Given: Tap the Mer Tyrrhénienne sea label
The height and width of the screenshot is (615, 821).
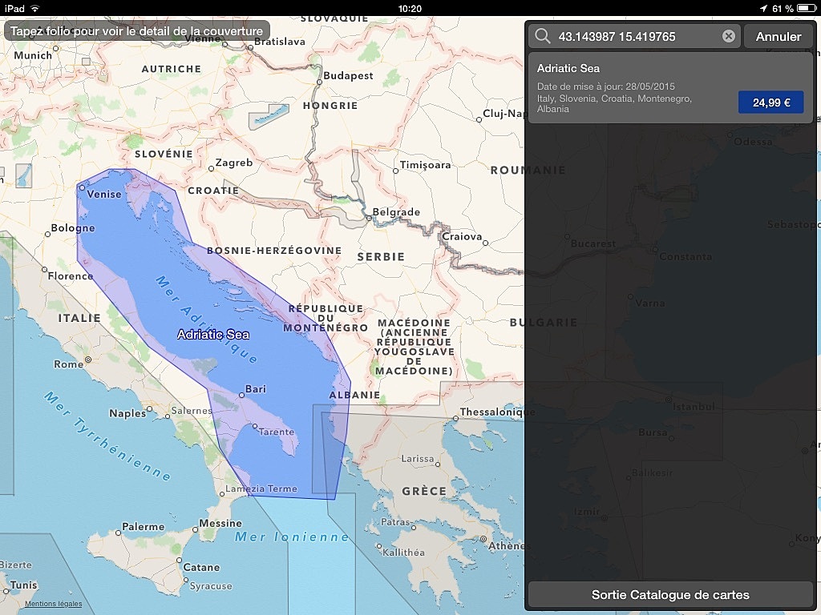Looking at the screenshot, I should (108, 436).
